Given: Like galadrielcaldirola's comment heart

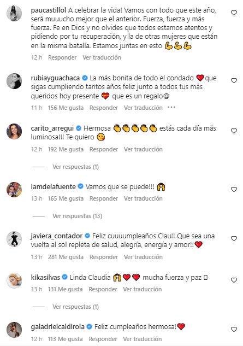Looking at the screenshot, I should coord(234,330).
